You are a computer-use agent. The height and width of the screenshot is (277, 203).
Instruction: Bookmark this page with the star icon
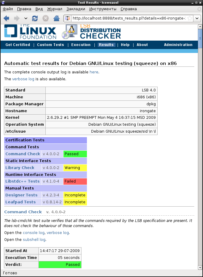pyautogui.click(x=190, y=18)
